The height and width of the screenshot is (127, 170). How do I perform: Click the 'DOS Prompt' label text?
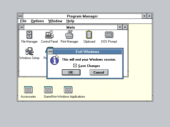(109, 42)
